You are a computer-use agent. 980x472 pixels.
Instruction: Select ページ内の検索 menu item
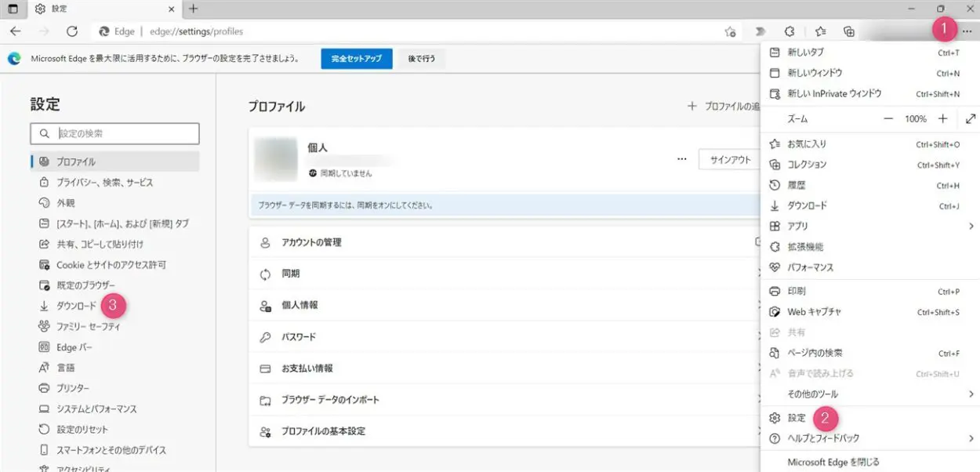pos(870,353)
